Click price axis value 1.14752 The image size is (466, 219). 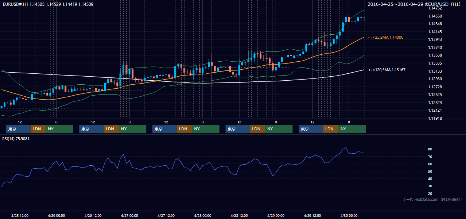click(x=435, y=8)
